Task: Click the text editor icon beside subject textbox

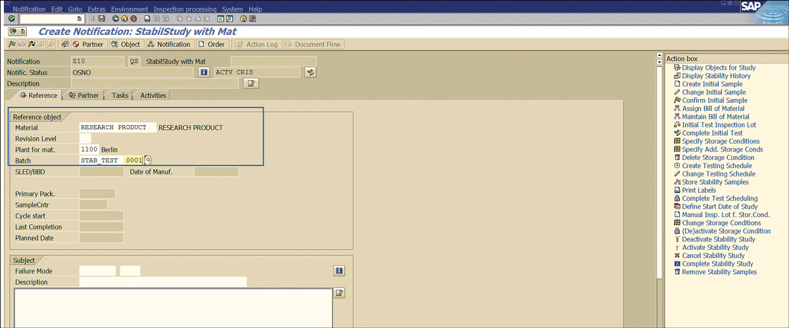Action: (x=339, y=293)
